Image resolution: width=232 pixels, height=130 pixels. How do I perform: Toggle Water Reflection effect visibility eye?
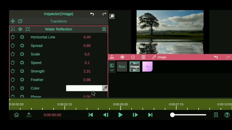pos(20,29)
